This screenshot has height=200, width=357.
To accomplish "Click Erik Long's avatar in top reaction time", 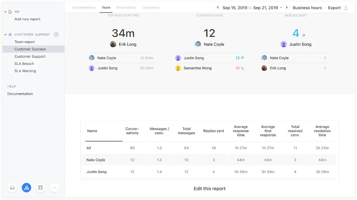I will point(113,44).
